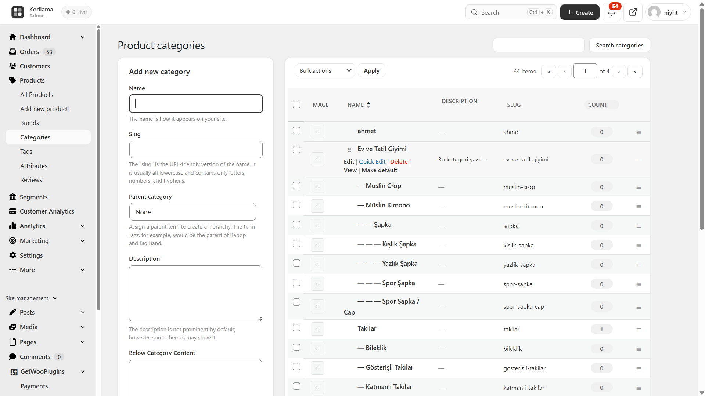
Task: Click the category Name input field
Action: point(196,103)
